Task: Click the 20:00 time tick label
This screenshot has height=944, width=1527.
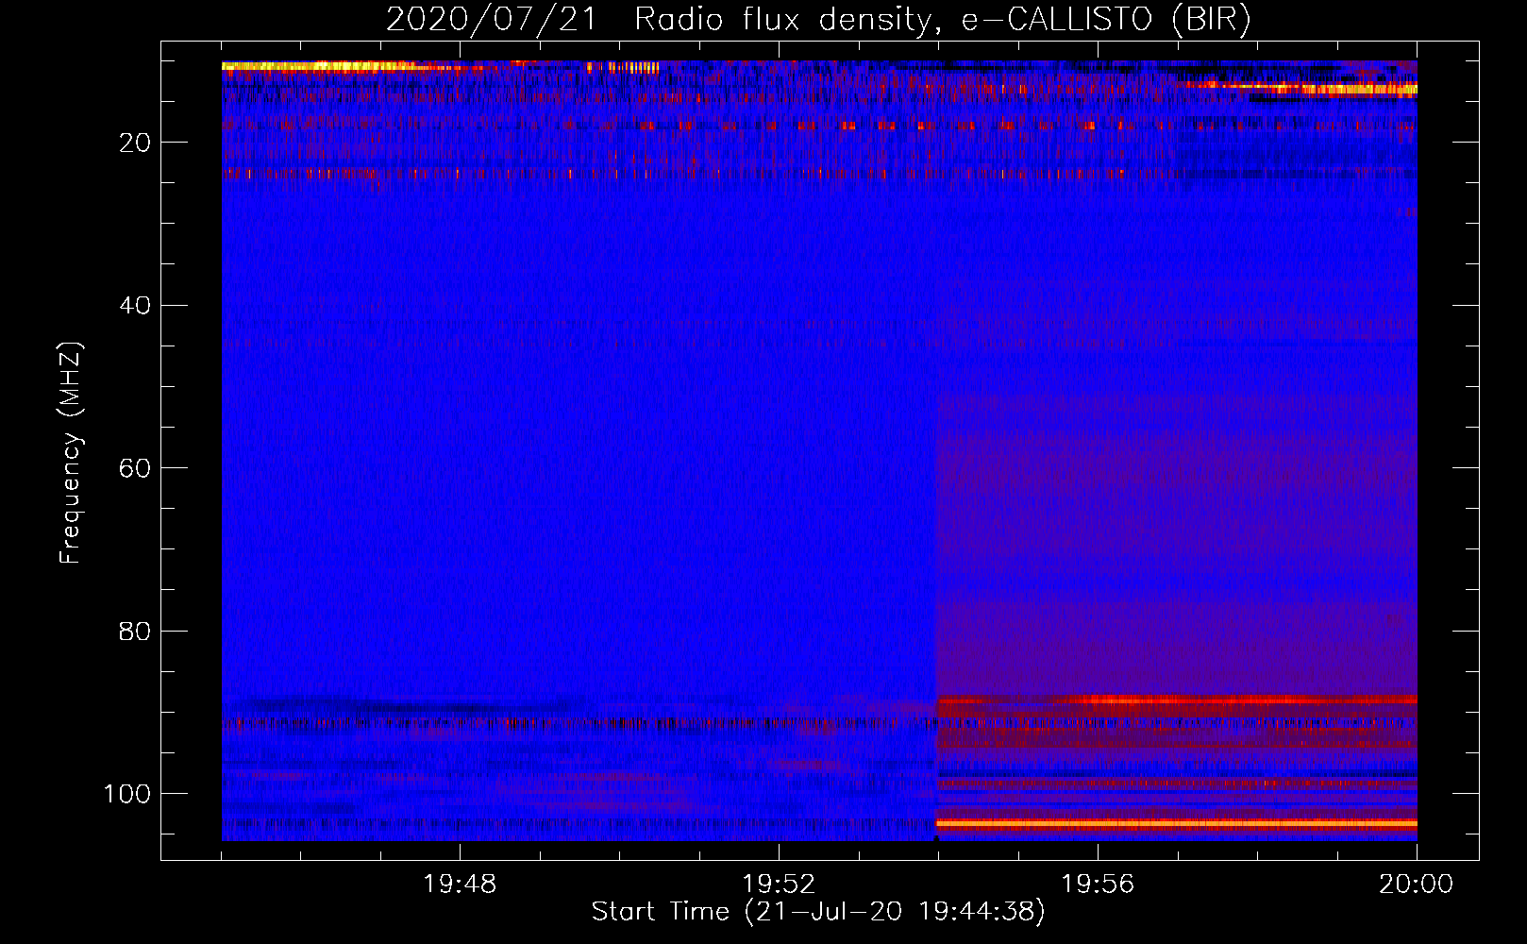Action: point(1416,885)
